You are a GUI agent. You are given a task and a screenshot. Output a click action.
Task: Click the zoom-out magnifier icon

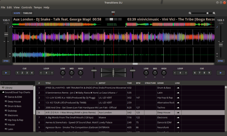[190, 13]
